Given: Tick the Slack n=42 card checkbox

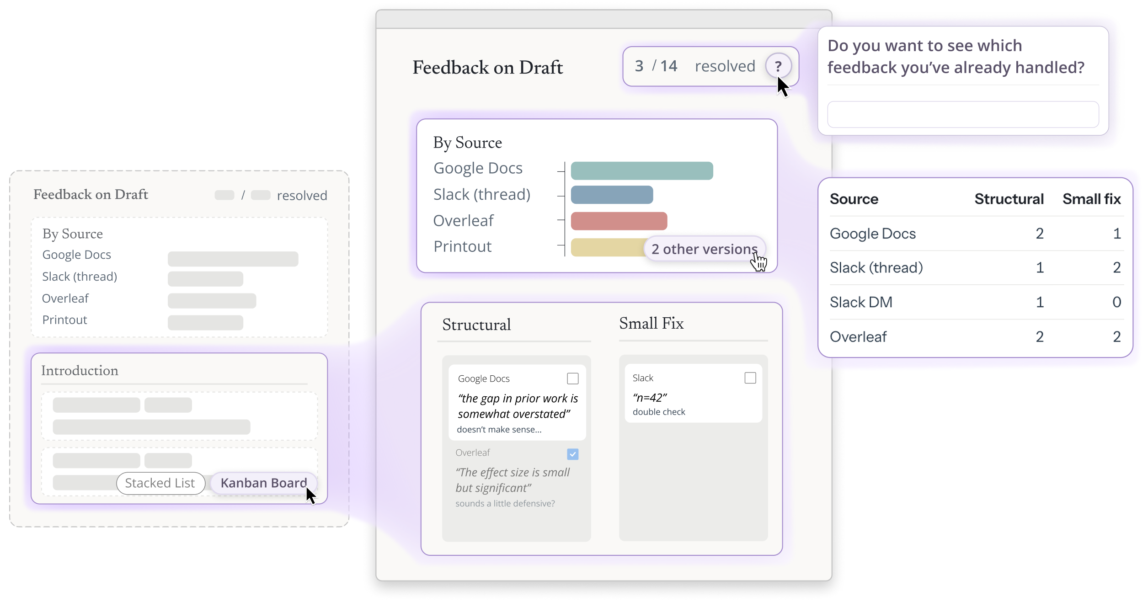Looking at the screenshot, I should [x=750, y=378].
